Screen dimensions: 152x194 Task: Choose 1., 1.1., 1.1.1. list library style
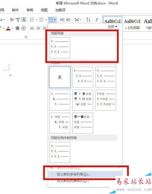pos(106,77)
